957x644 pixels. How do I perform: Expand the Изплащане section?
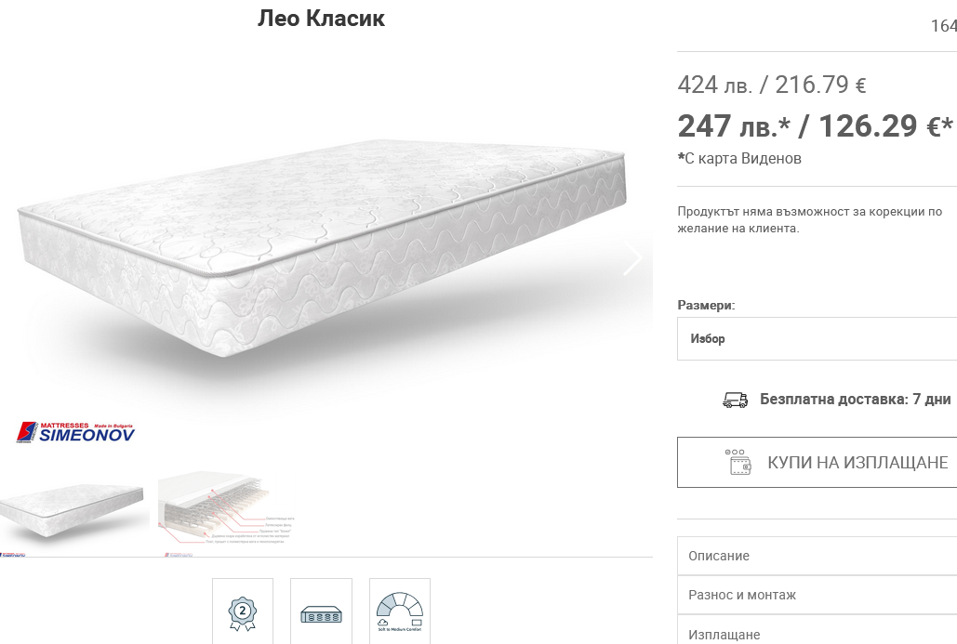tap(817, 631)
